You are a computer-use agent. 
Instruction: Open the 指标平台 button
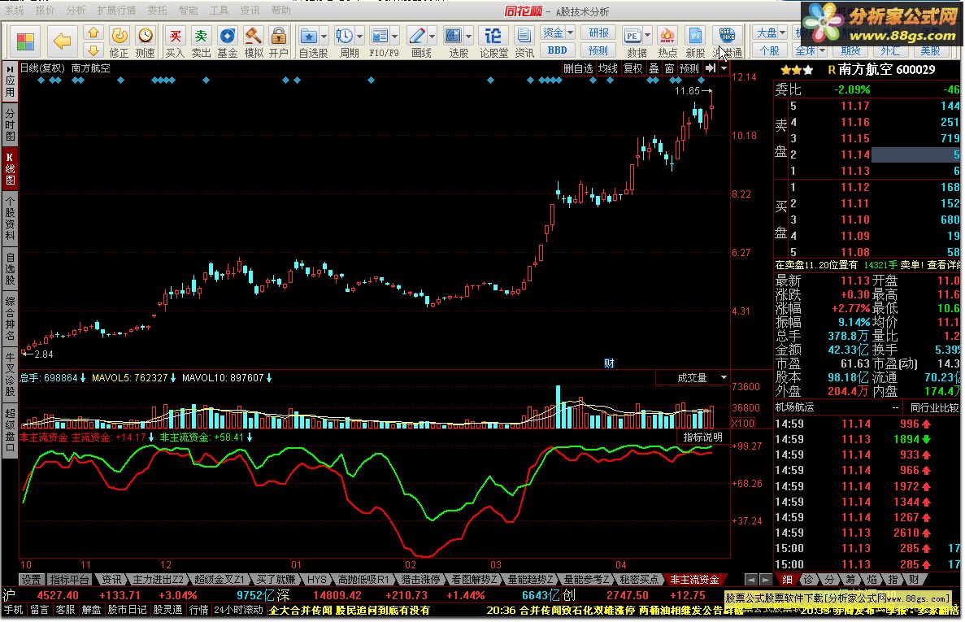70,580
